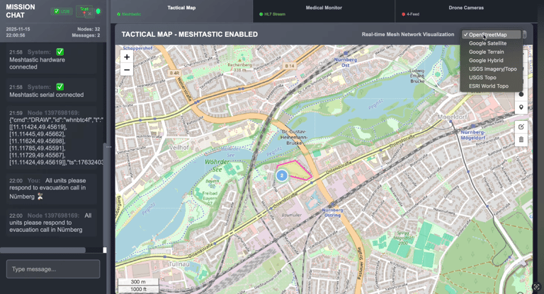This screenshot has width=544, height=294.
Task: Click the Nodes: 32 counter
Action: click(89, 29)
